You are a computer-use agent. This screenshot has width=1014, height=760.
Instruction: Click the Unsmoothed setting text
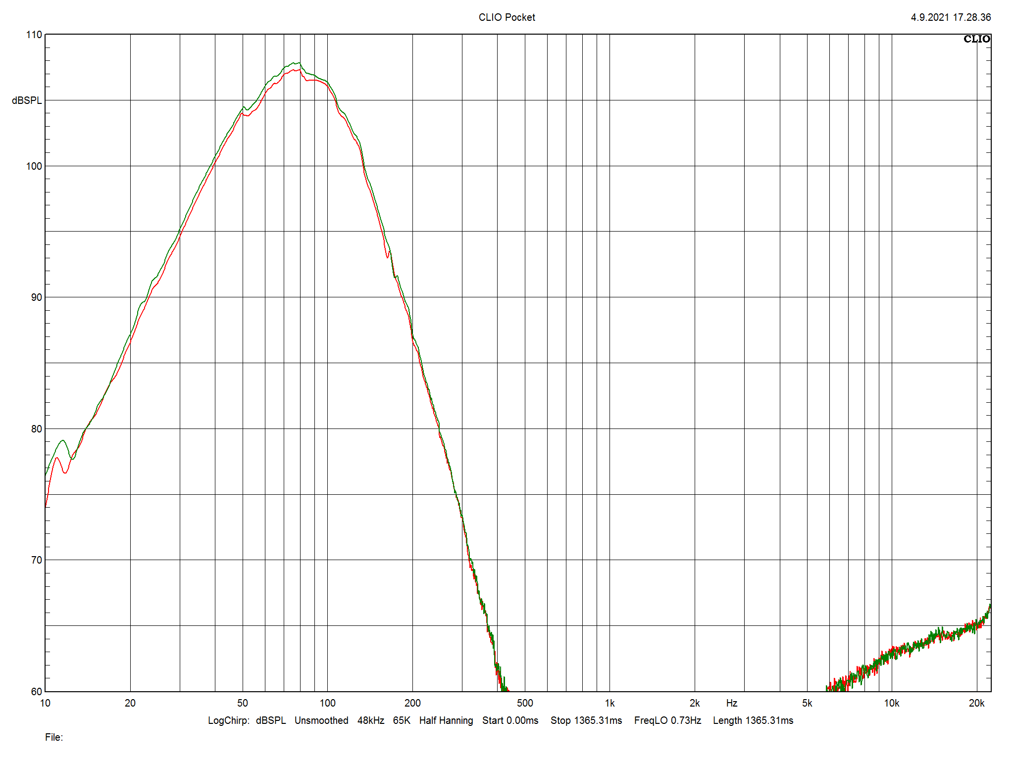click(321, 720)
